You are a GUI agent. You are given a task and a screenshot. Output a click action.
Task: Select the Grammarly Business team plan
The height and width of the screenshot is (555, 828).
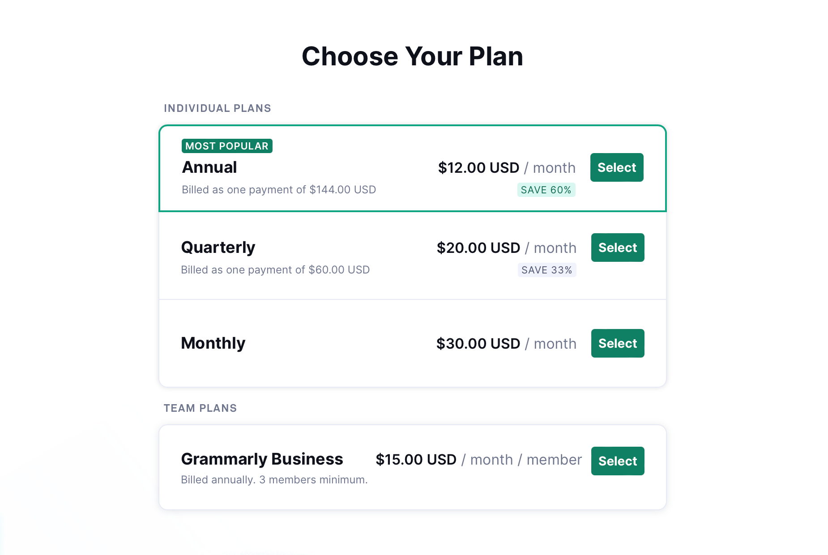(617, 461)
